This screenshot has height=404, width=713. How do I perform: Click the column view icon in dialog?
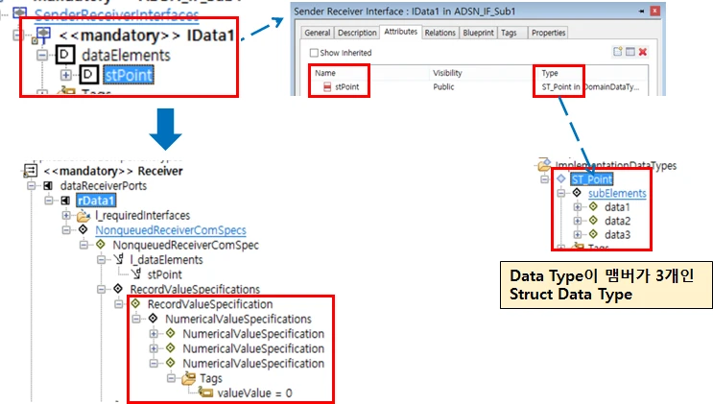click(630, 52)
